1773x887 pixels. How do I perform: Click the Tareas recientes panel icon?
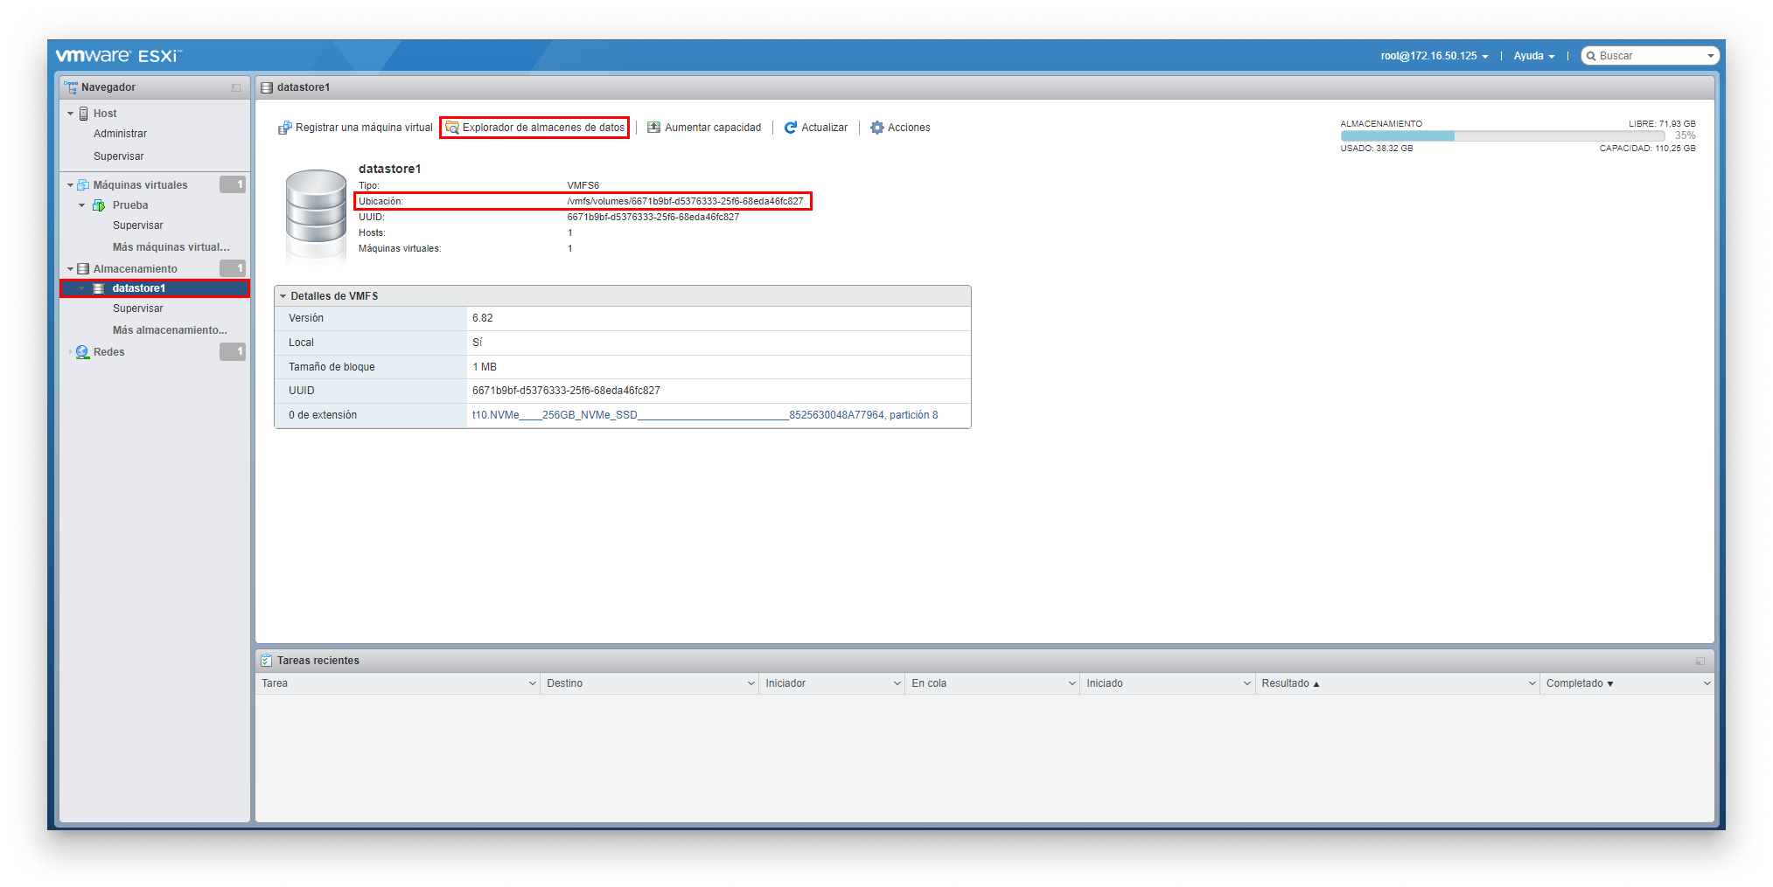click(x=267, y=660)
